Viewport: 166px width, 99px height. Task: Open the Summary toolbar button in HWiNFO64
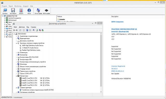[5, 11]
